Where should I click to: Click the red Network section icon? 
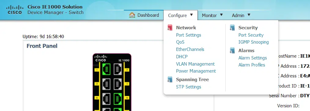click(170, 28)
